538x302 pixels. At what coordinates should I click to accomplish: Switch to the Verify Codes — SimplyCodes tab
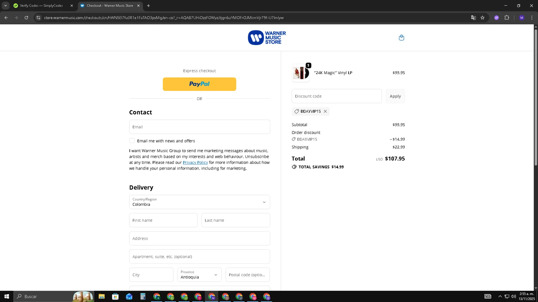(41, 6)
